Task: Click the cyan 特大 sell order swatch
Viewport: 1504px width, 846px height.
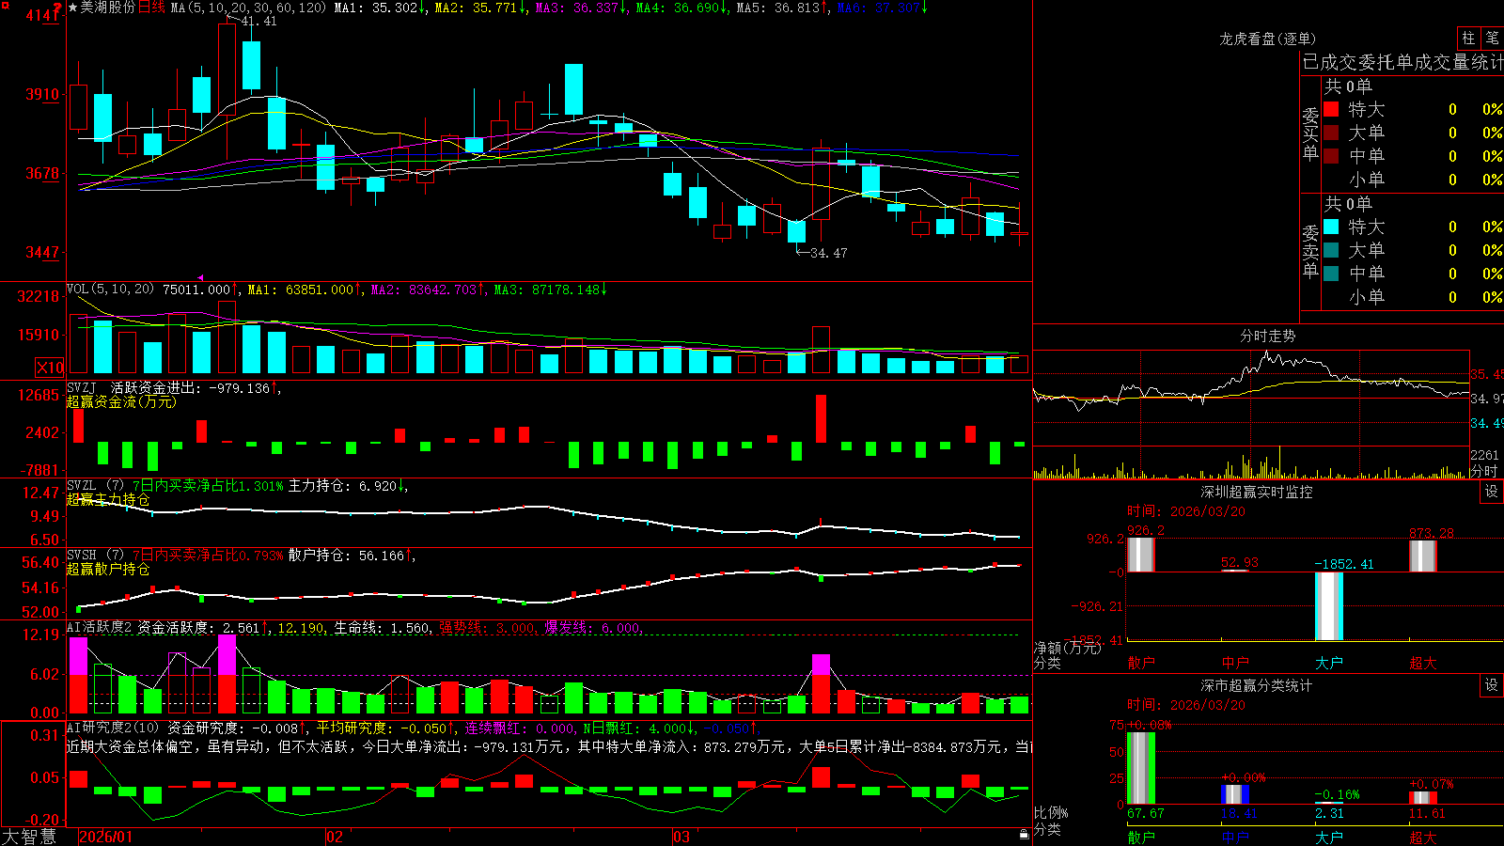Action: (1331, 227)
